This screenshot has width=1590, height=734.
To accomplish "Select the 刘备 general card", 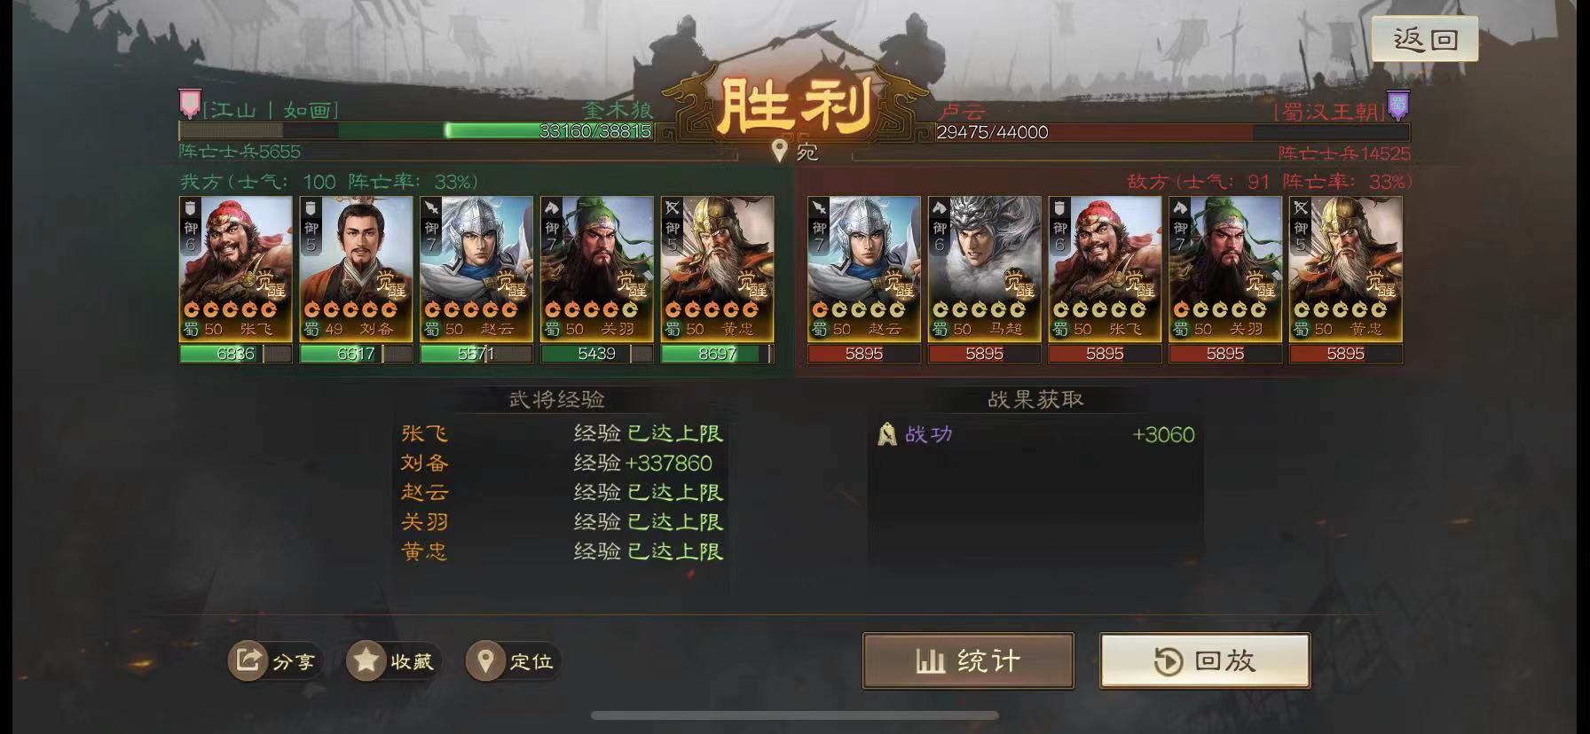I will tap(356, 269).
